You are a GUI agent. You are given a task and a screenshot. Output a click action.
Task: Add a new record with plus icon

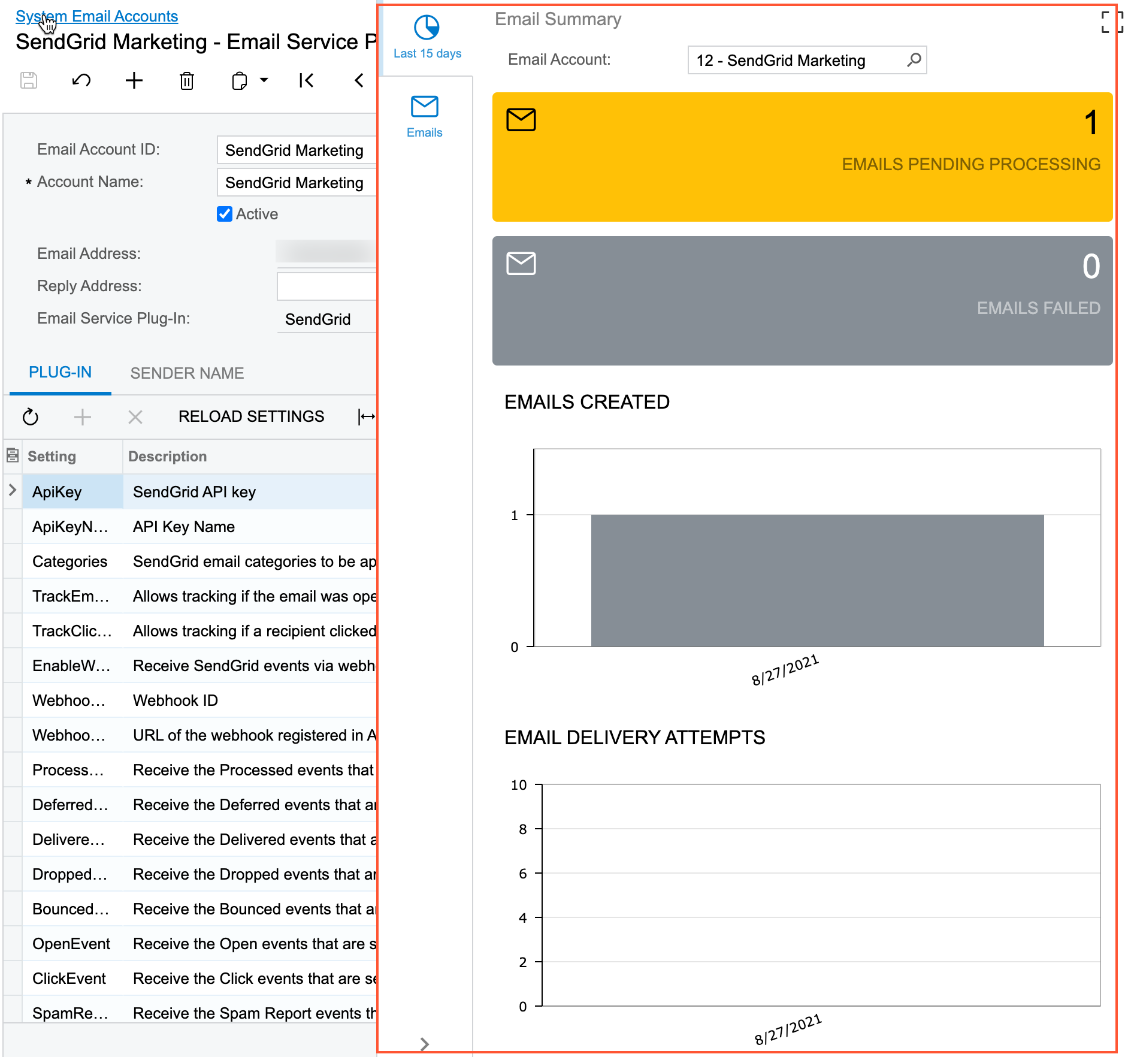134,80
